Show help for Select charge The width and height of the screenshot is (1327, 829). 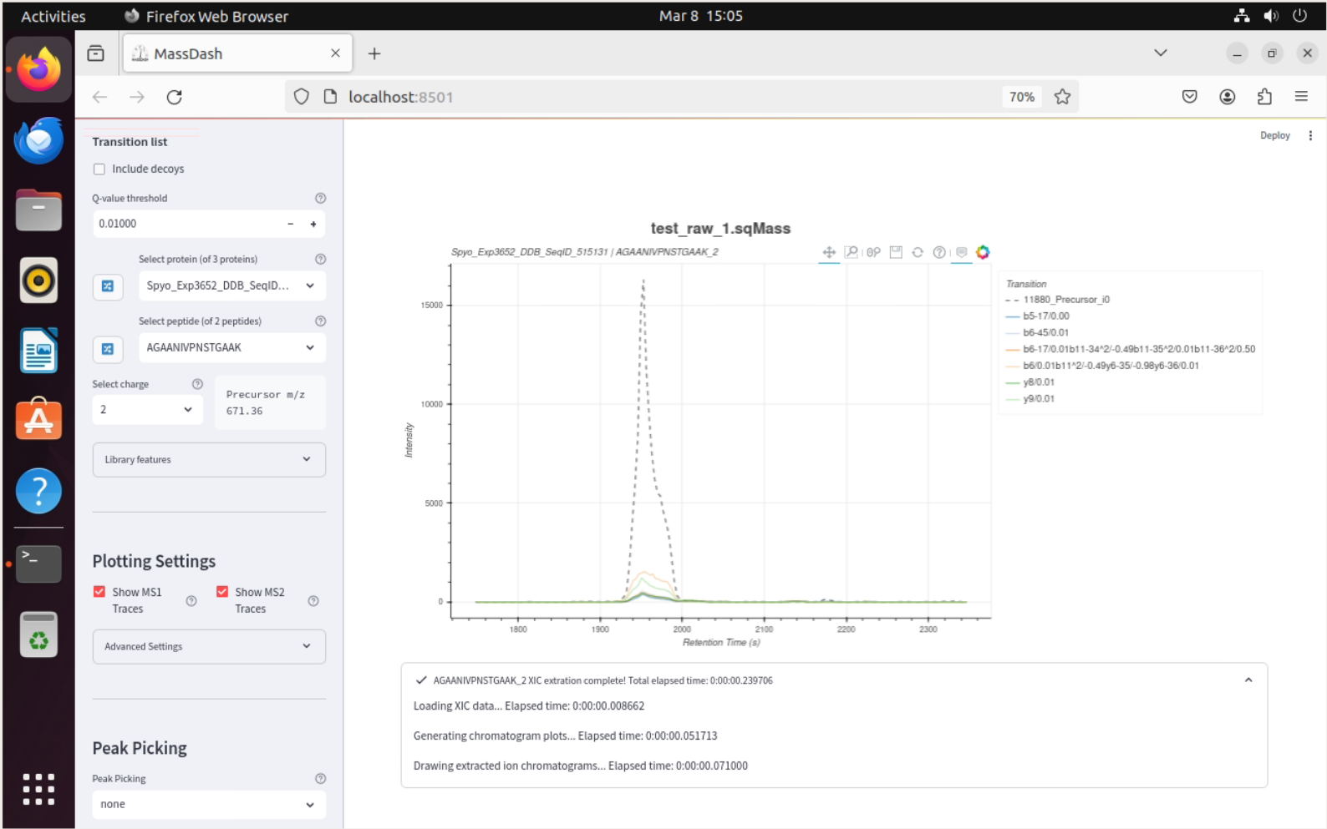[x=197, y=384]
